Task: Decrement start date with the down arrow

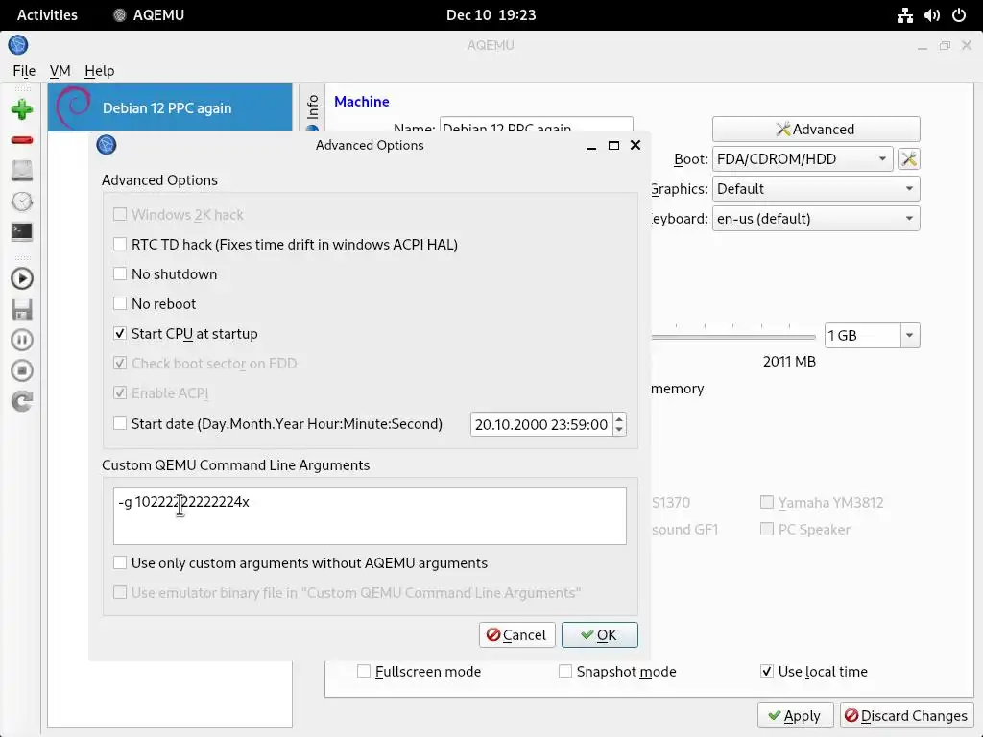Action: [x=619, y=430]
